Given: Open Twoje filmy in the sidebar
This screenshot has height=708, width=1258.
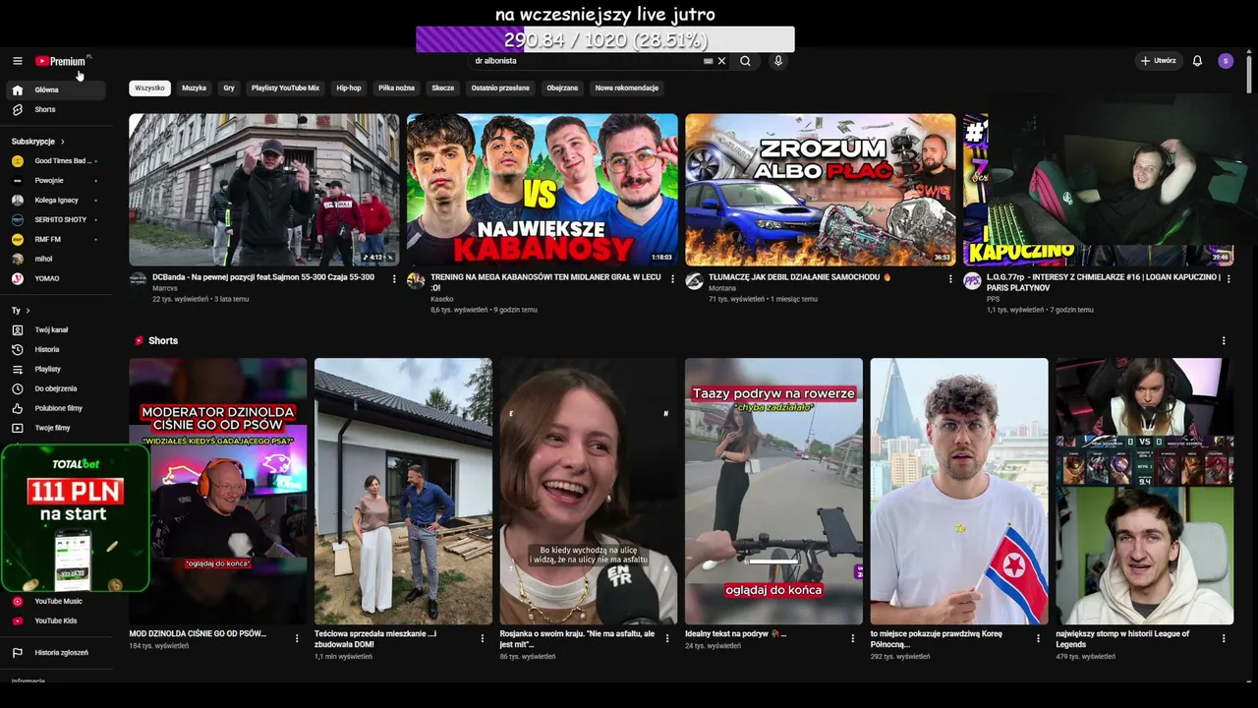Looking at the screenshot, I should 56,428.
